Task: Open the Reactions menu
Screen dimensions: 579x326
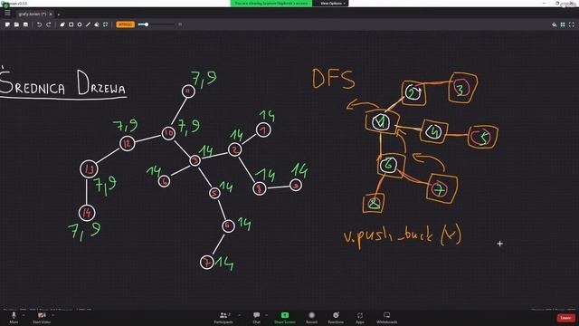Action: (336, 318)
